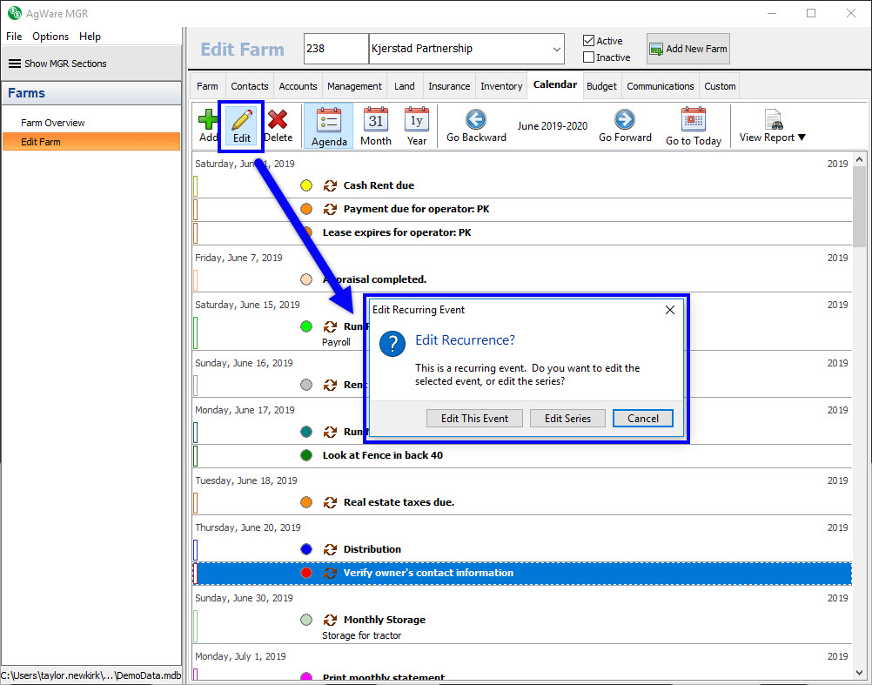Click the farm number field showing 238
The height and width of the screenshot is (685, 872).
(x=335, y=49)
